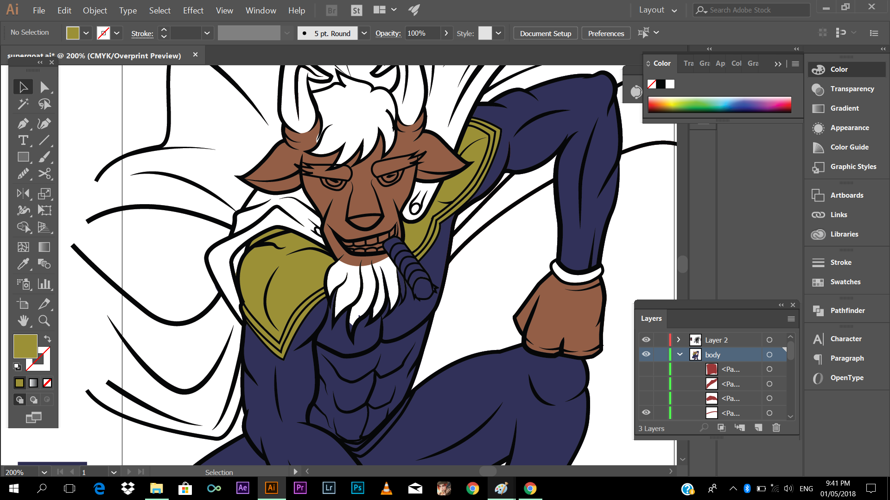Select the Type tool
Screen dimensions: 890x500
[23, 140]
